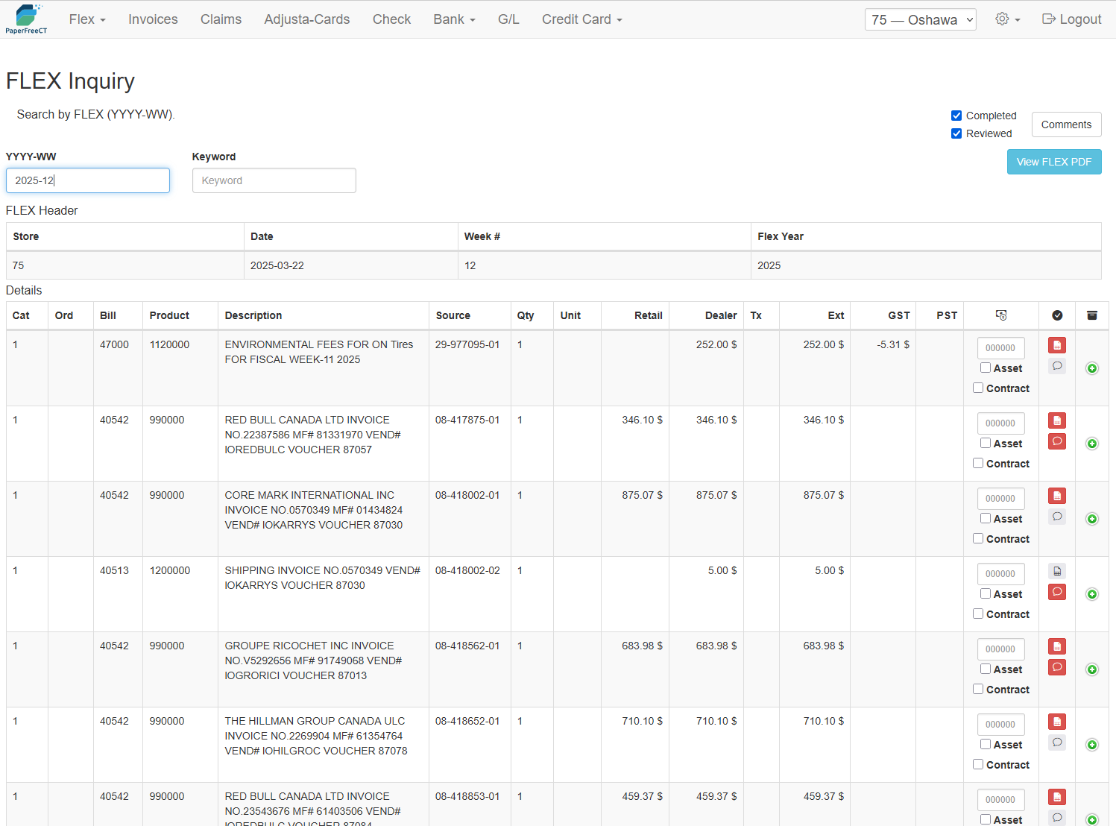
Task: Expand the Flex menu dropdown
Action: point(87,19)
